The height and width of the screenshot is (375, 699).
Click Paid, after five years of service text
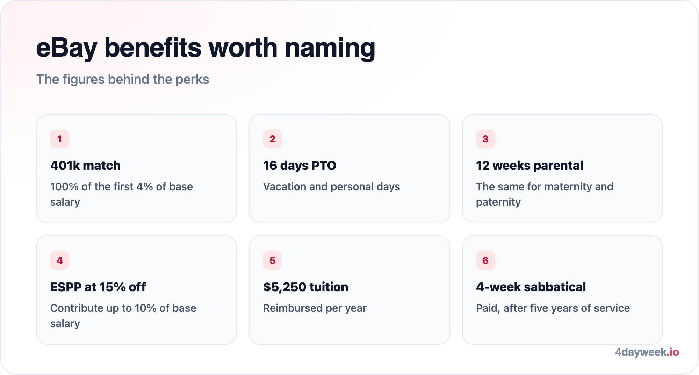(x=553, y=308)
